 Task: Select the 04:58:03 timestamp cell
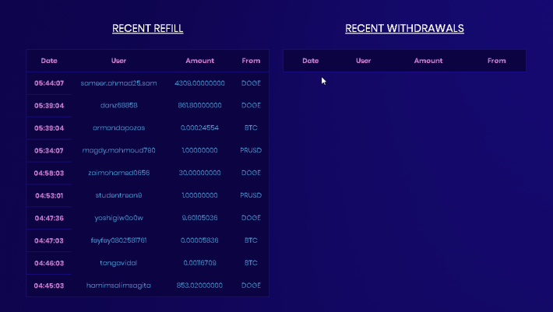pyautogui.click(x=49, y=173)
